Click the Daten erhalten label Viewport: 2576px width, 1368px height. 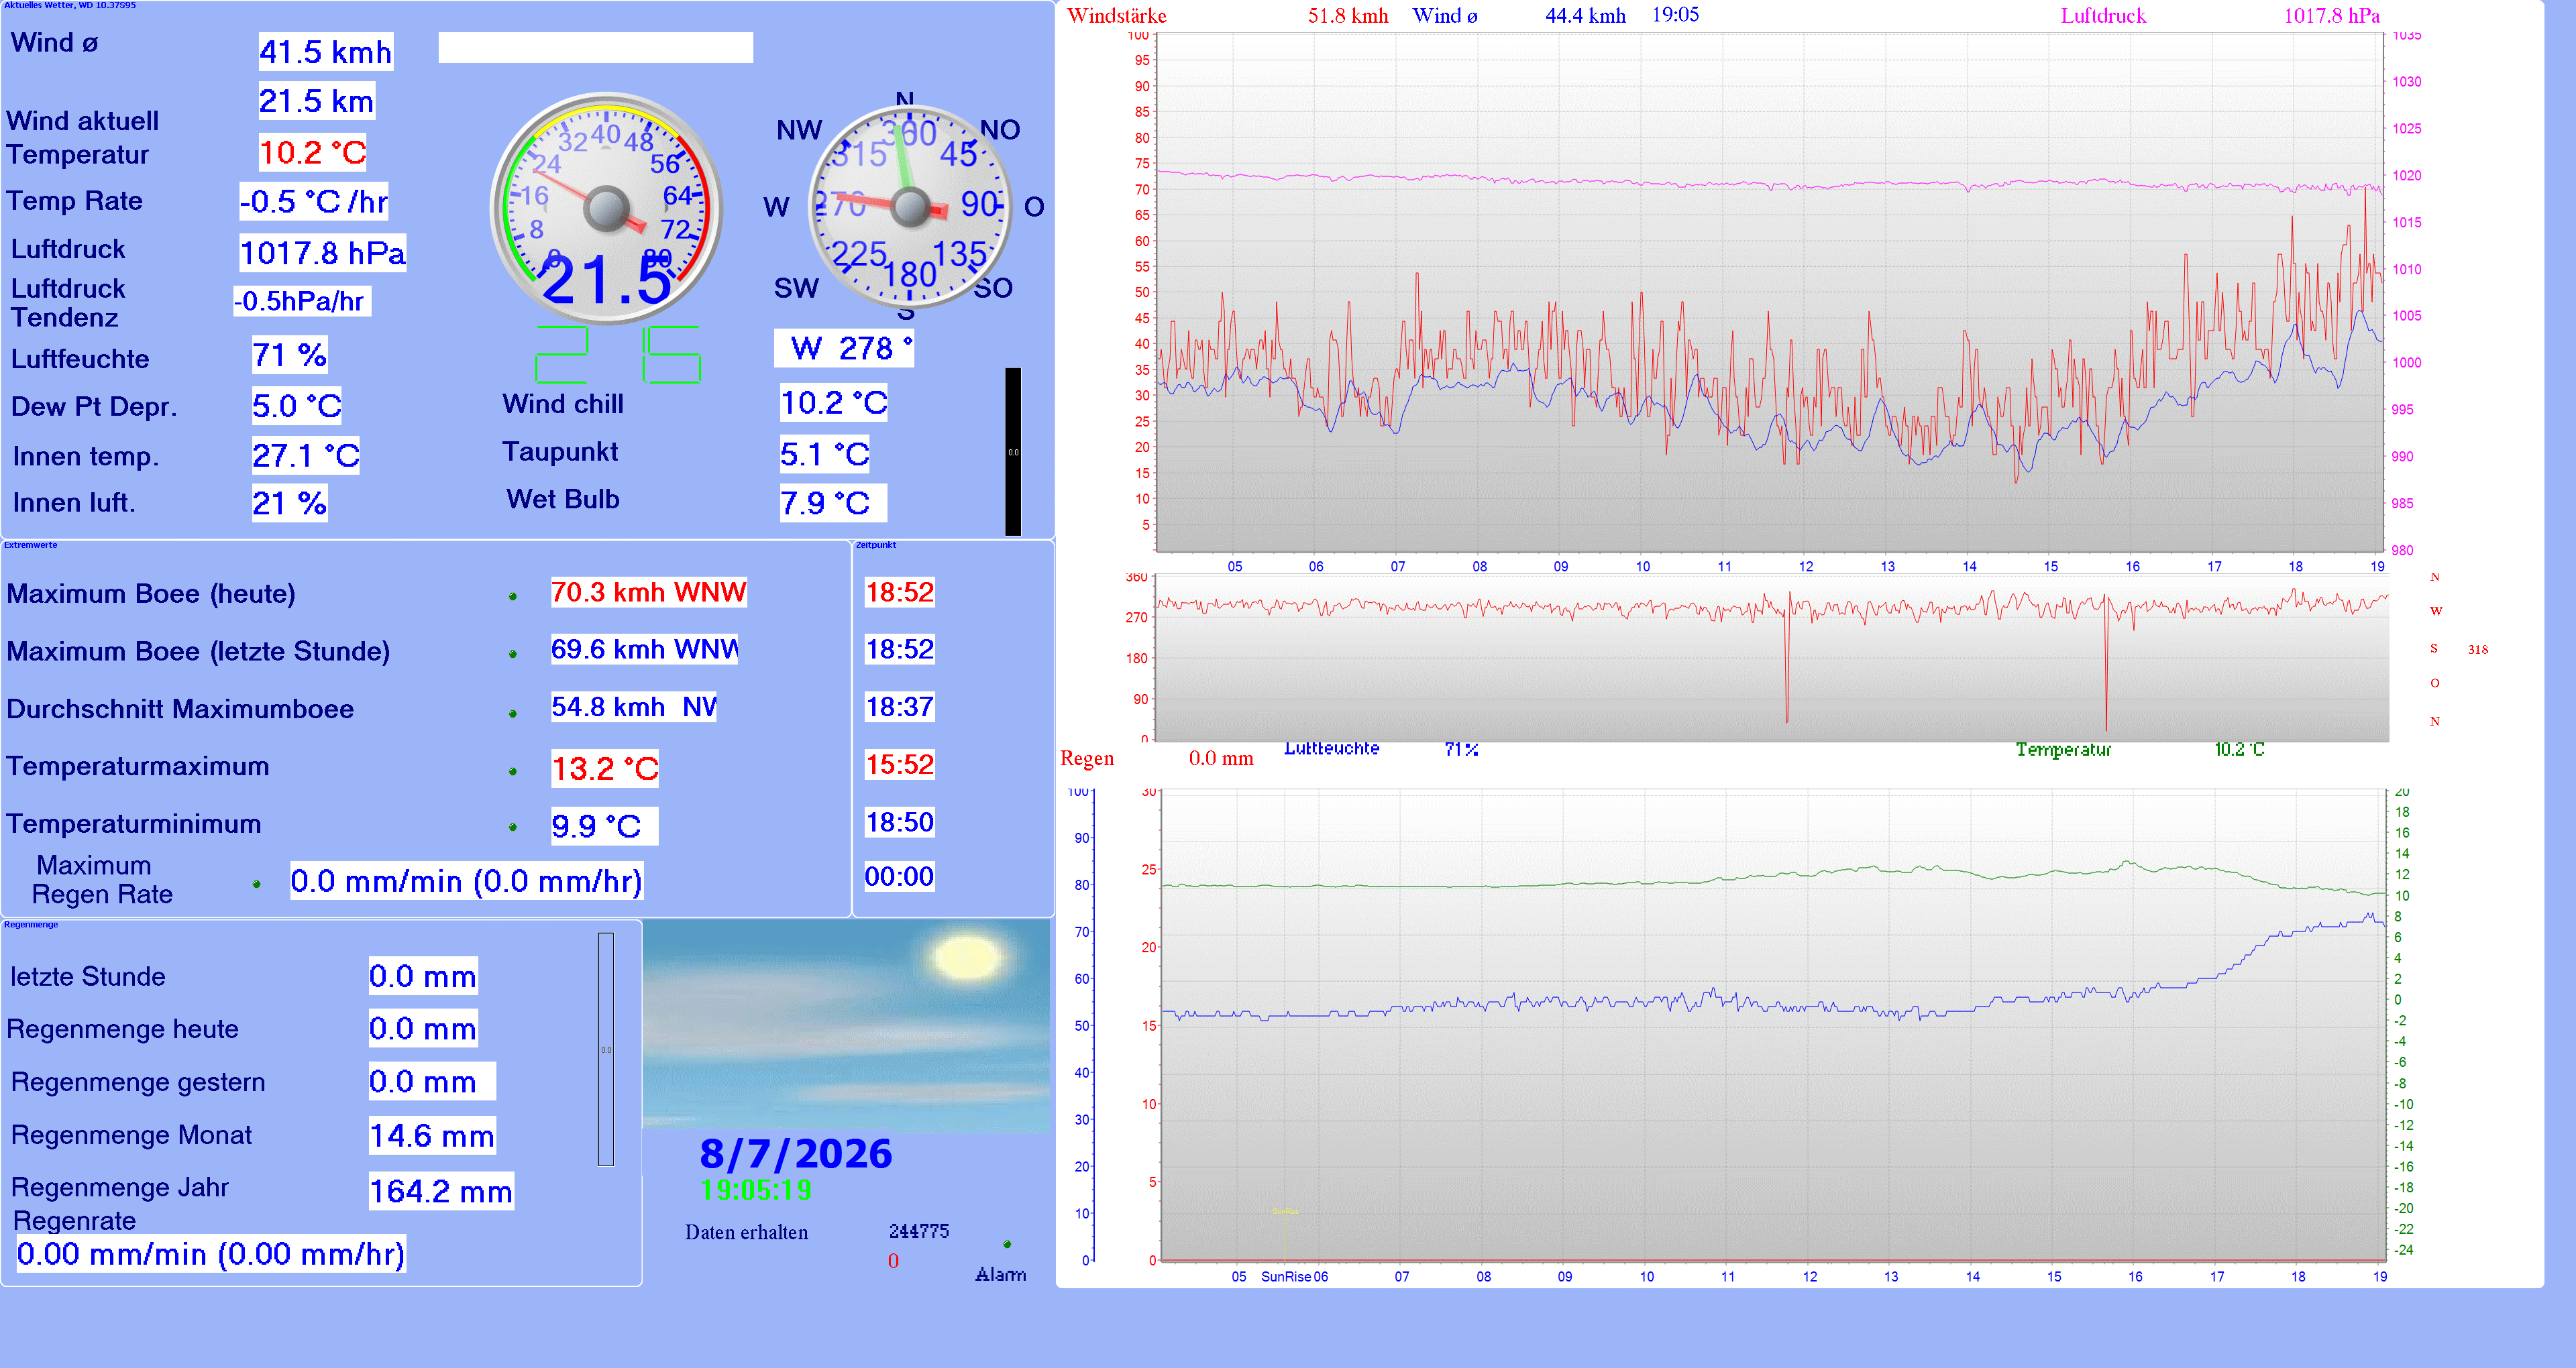[747, 1232]
